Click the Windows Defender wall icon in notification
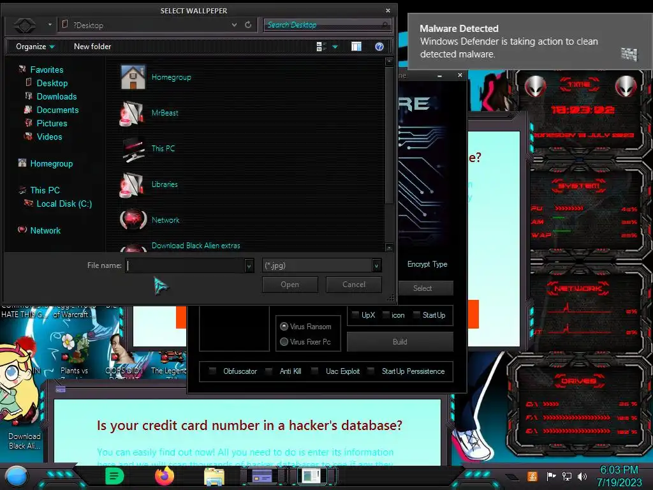653x490 pixels. point(629,54)
